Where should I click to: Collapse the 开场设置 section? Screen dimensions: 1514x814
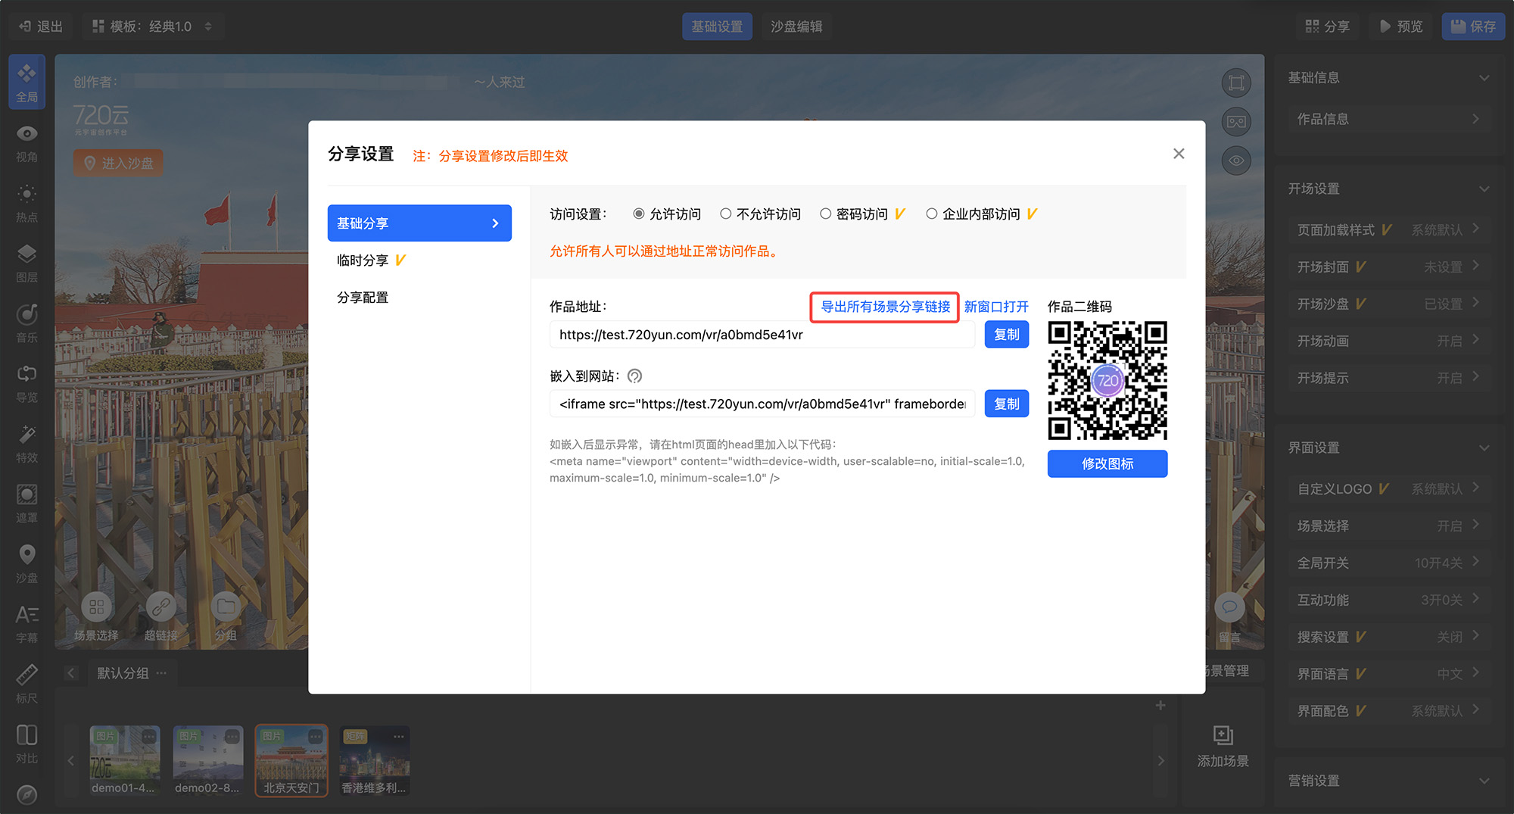(x=1483, y=189)
